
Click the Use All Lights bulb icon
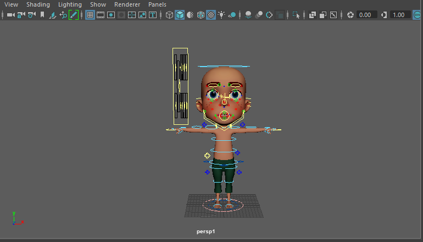[x=221, y=15]
